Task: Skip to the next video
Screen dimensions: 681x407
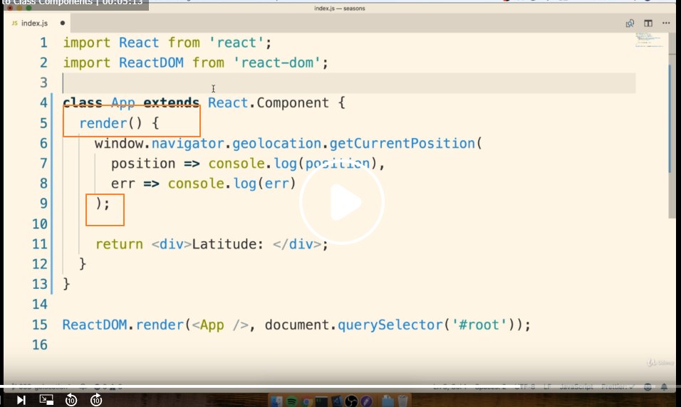Action: point(21,400)
